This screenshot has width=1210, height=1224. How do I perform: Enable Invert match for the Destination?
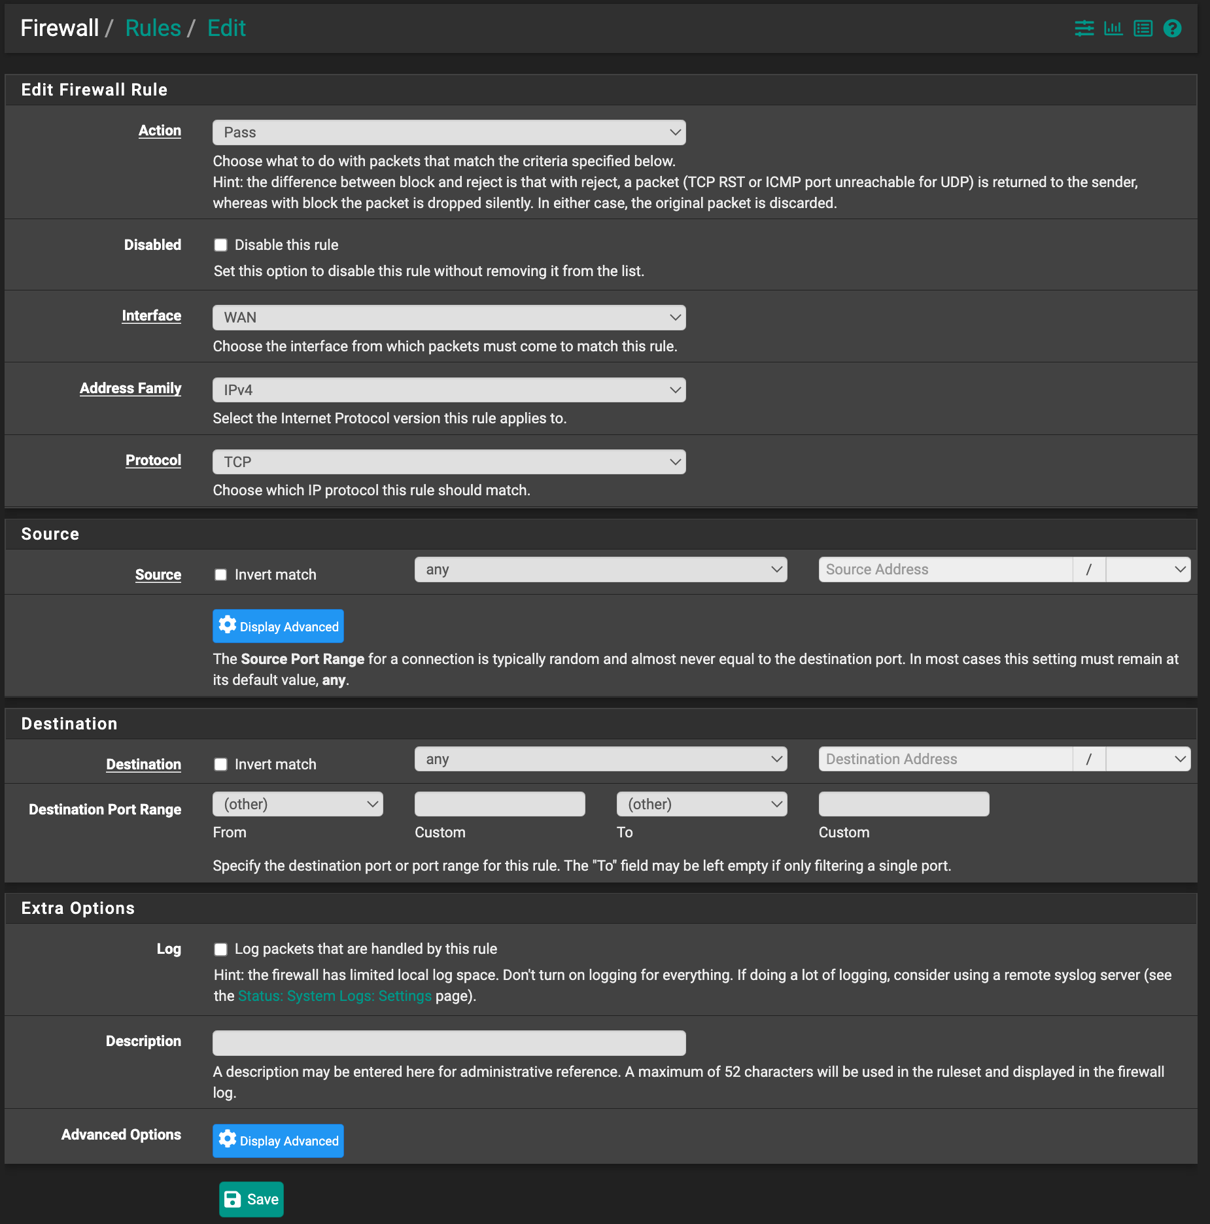[220, 764]
